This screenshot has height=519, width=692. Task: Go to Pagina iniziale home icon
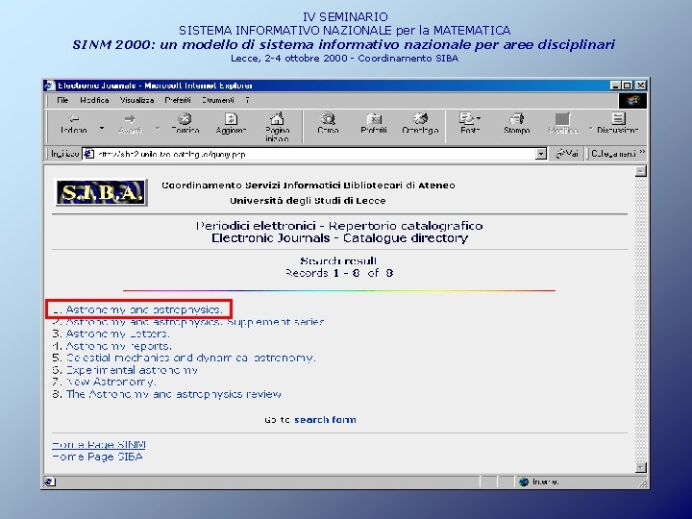tap(277, 127)
